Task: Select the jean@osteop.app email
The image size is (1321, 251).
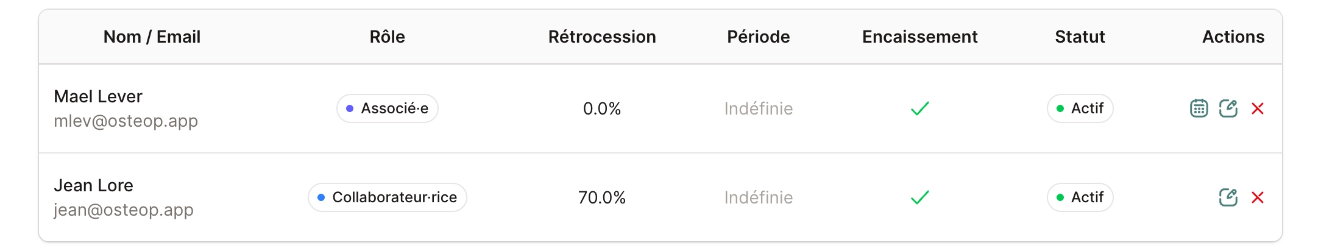Action: 124,210
